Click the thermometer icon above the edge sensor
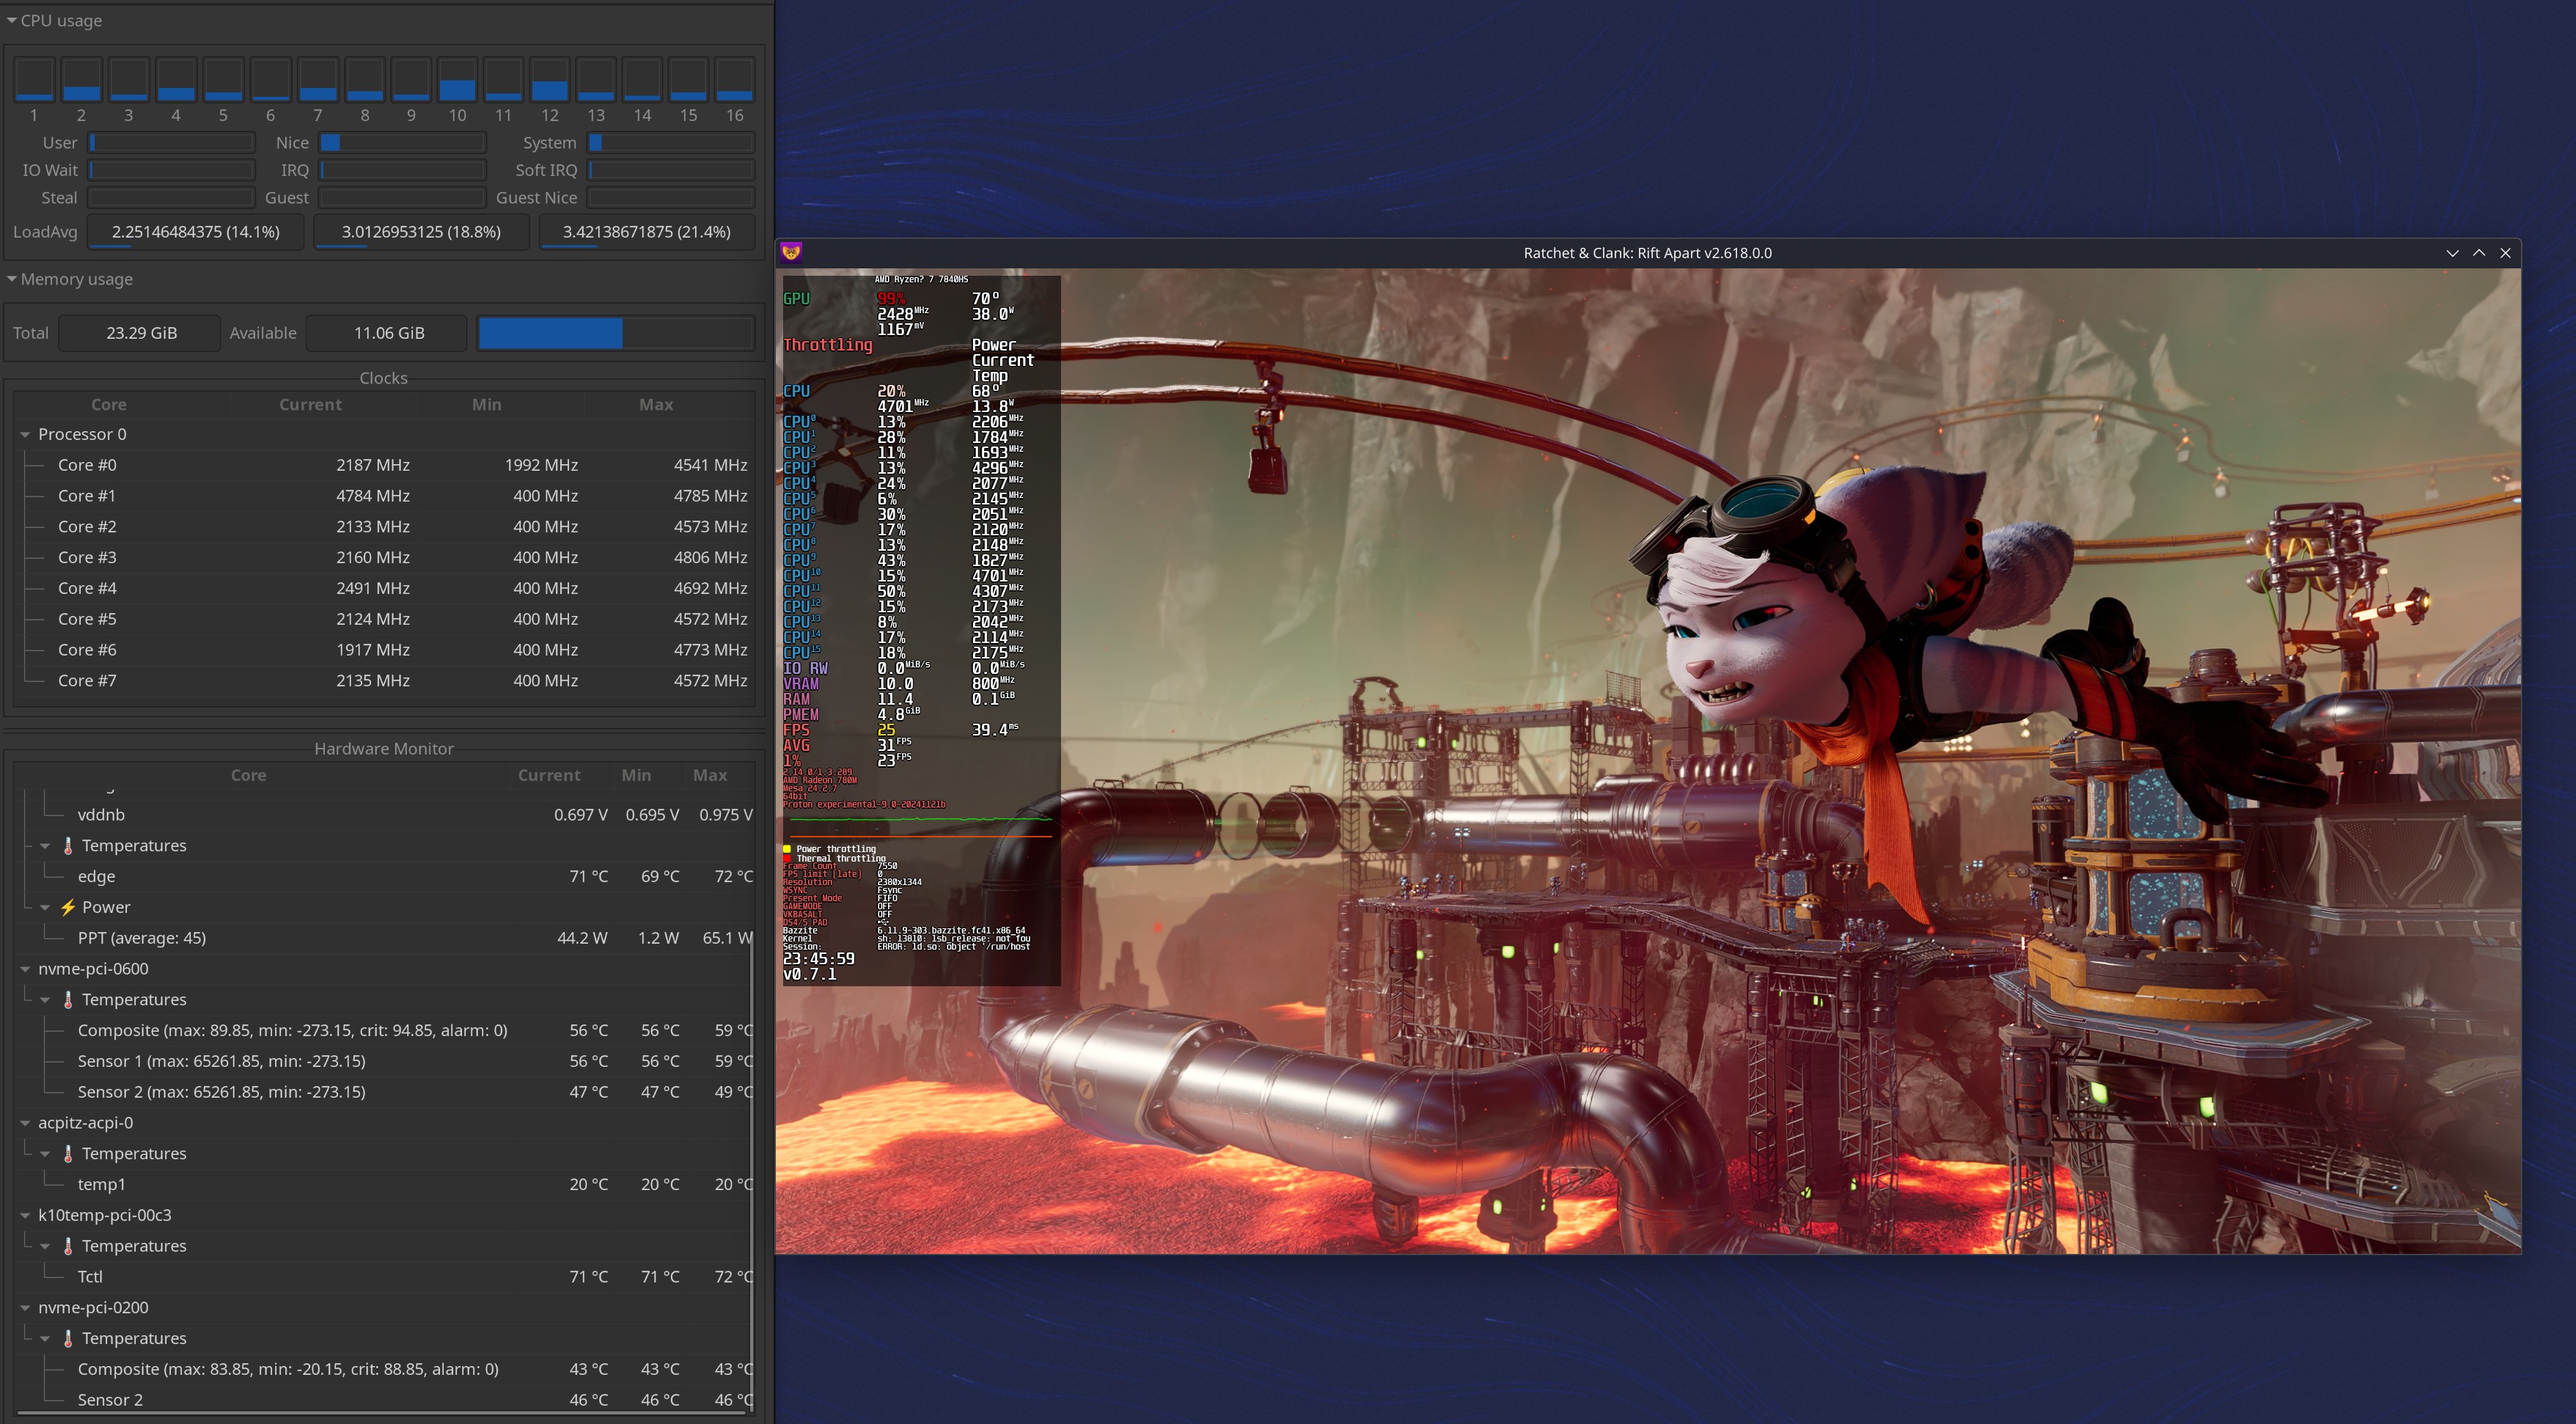Viewport: 2576px width, 1424px height. 68,845
